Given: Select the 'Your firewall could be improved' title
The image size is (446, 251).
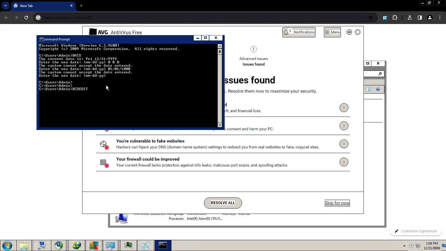Looking at the screenshot, I should (x=148, y=159).
